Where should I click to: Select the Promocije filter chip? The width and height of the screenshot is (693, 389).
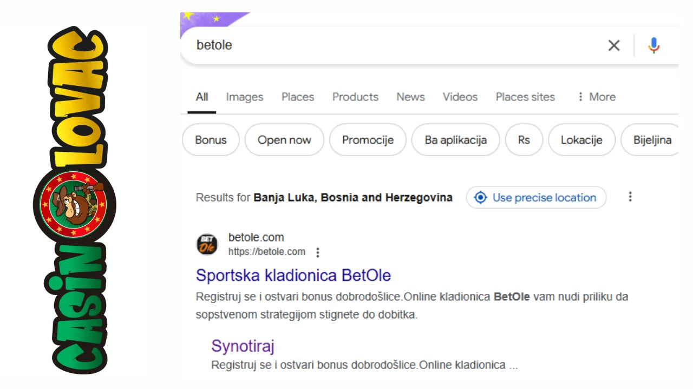pyautogui.click(x=368, y=140)
